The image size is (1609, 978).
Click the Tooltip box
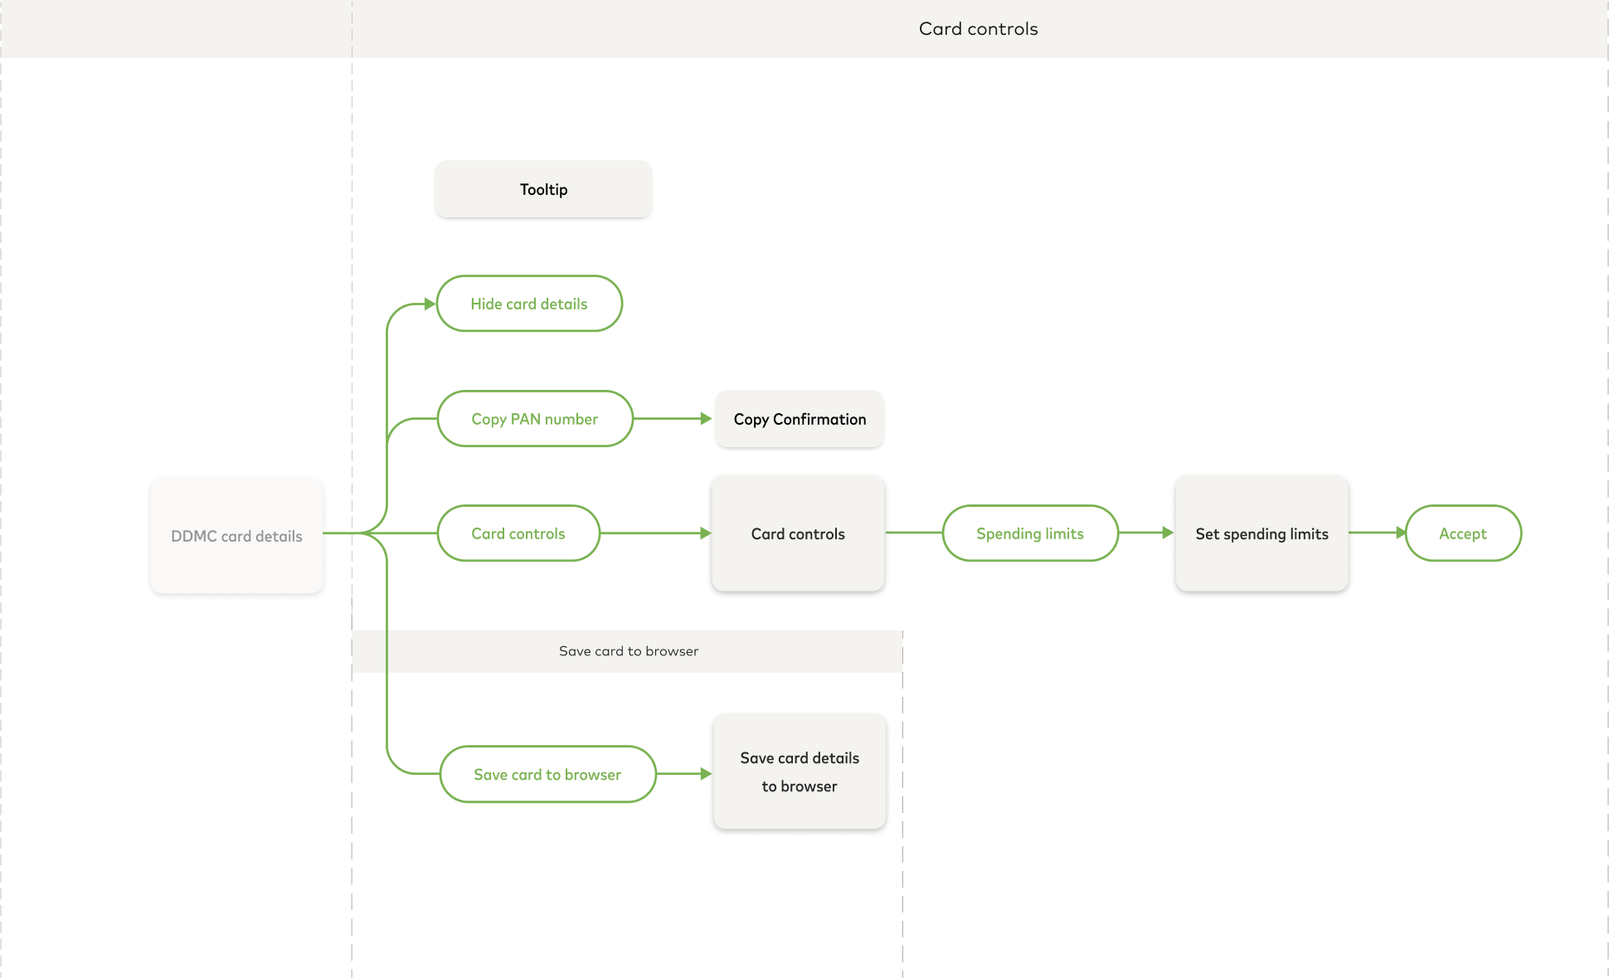point(543,189)
